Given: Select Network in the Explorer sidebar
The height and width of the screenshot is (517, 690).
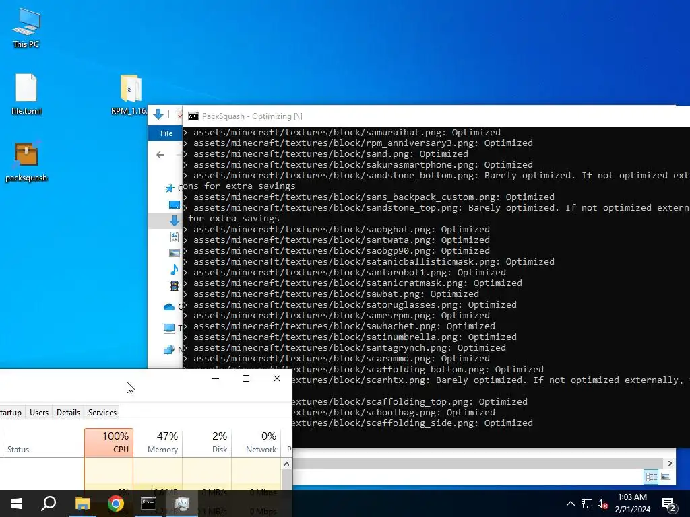Looking at the screenshot, I should pos(169,350).
